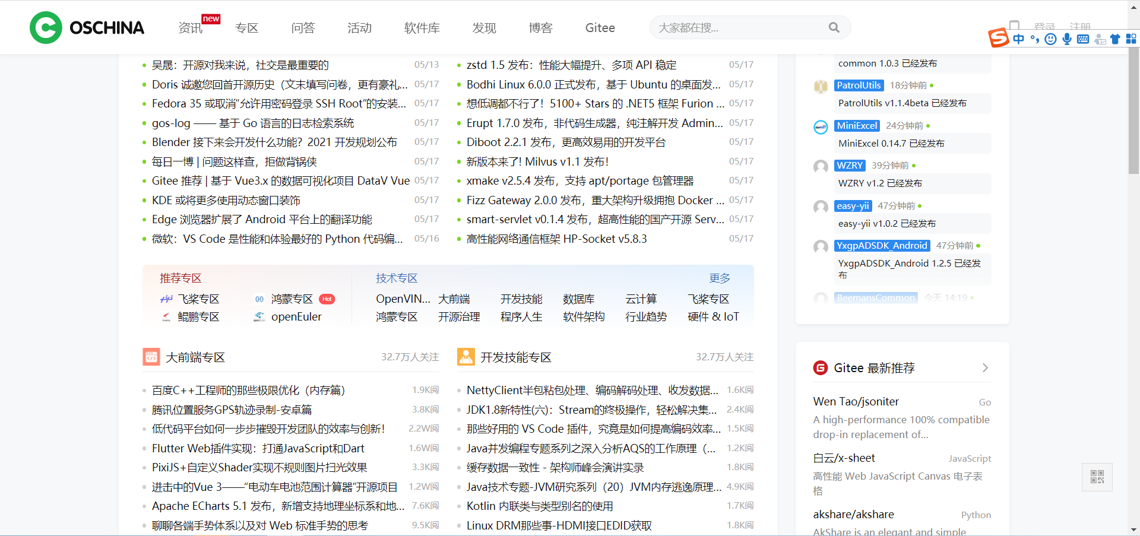1140x536 pixels.
Task: Open the 专区 menu item
Action: tap(246, 28)
